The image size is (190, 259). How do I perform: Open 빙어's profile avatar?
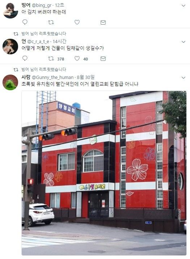(x=10, y=11)
